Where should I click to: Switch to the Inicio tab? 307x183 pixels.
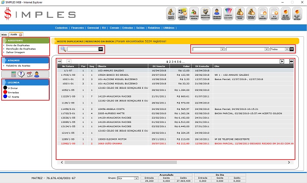4,34
